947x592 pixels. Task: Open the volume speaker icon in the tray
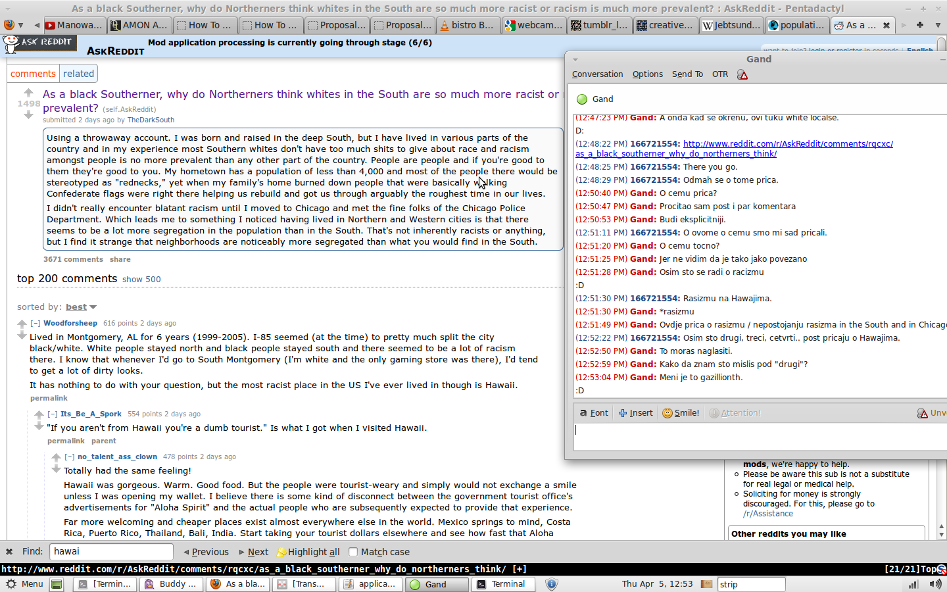pyautogui.click(x=935, y=584)
